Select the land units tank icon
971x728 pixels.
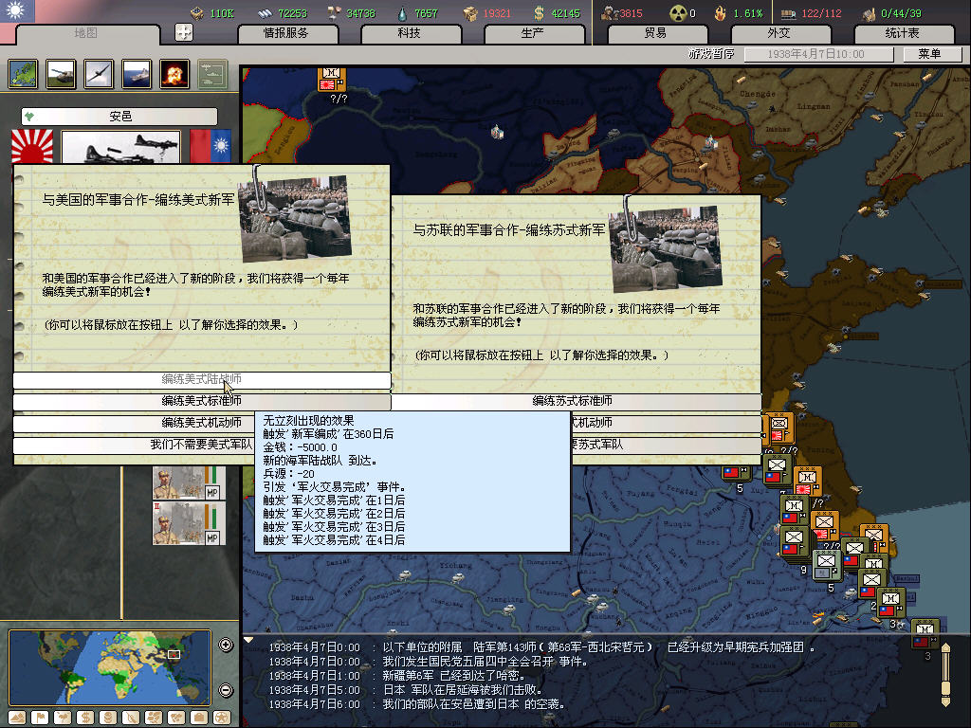pos(62,74)
